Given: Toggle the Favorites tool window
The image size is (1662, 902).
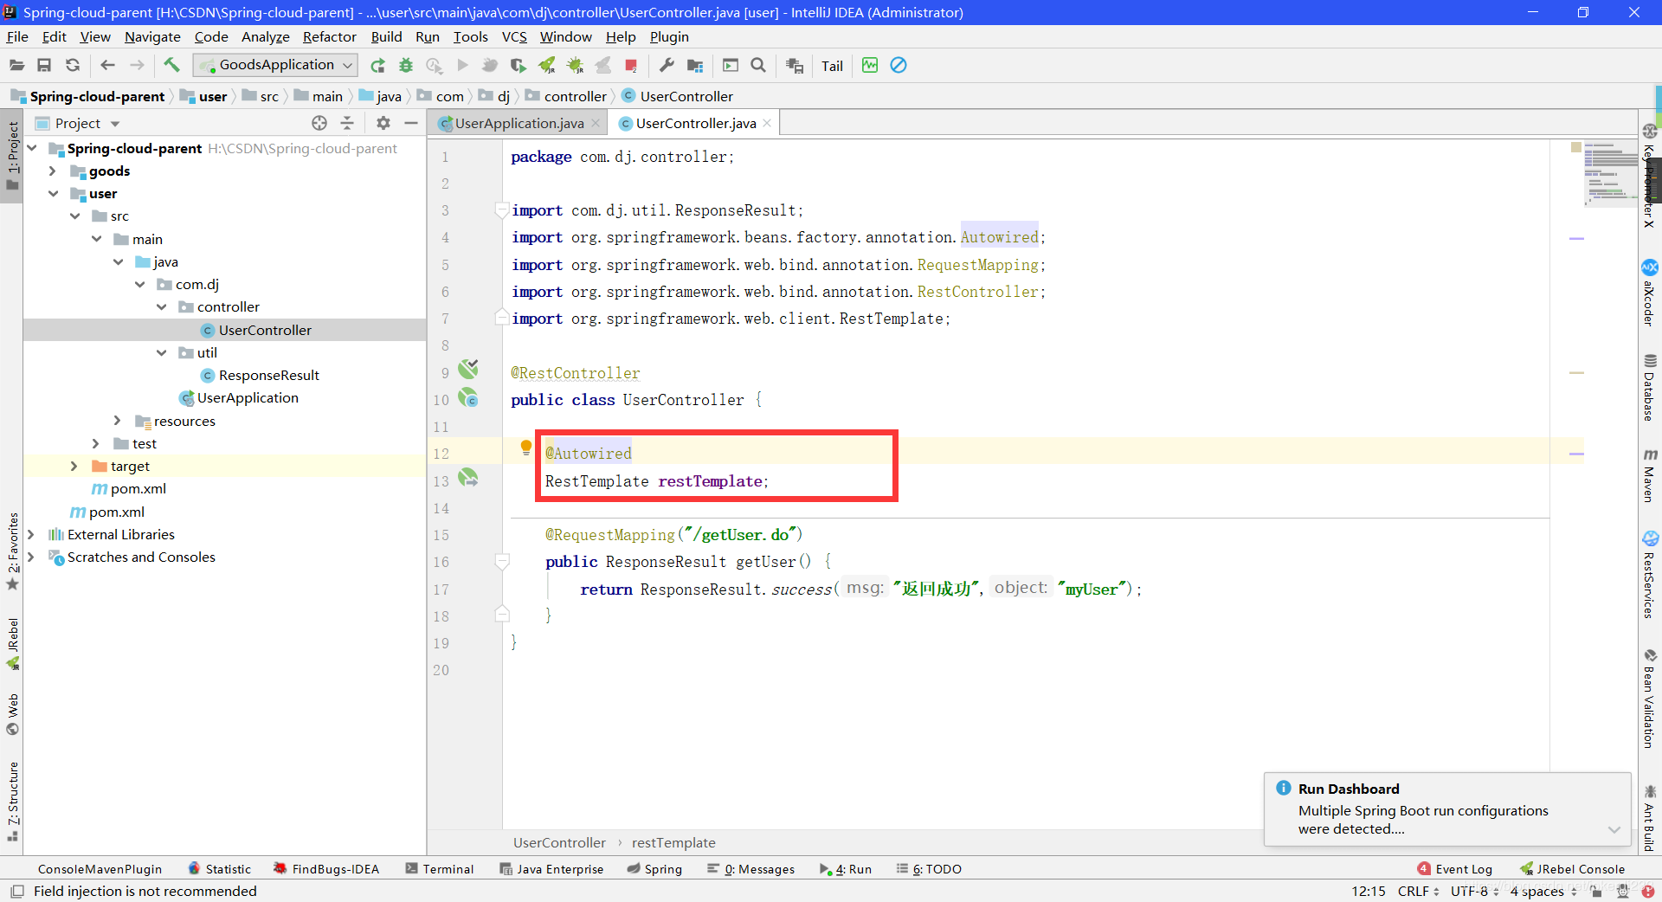Looking at the screenshot, I should click(12, 551).
